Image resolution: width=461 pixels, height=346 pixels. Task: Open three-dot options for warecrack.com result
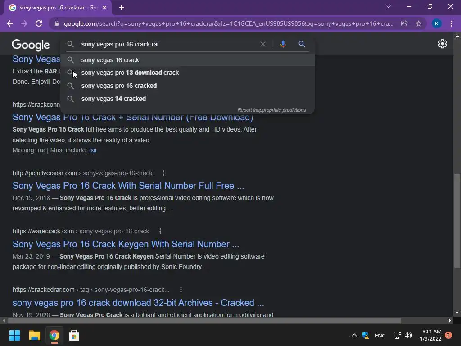[160, 231]
